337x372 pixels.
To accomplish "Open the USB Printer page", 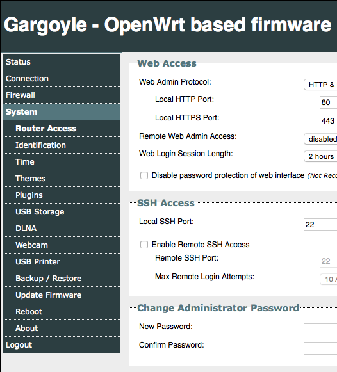I will [62, 261].
